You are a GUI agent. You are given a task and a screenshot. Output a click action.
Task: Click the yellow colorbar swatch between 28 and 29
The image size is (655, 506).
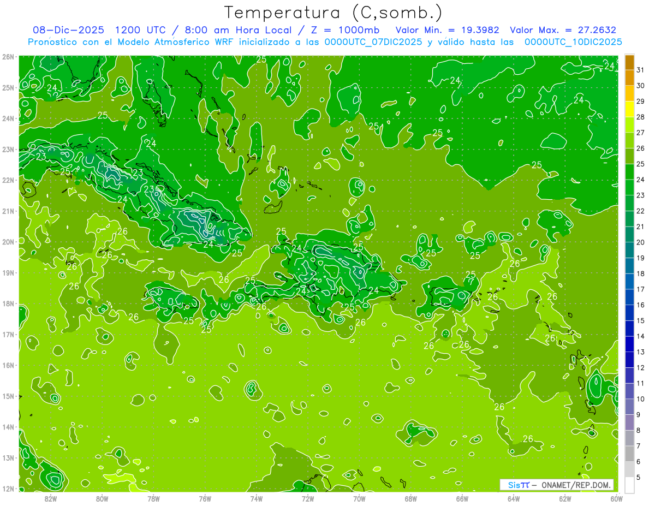(629, 109)
